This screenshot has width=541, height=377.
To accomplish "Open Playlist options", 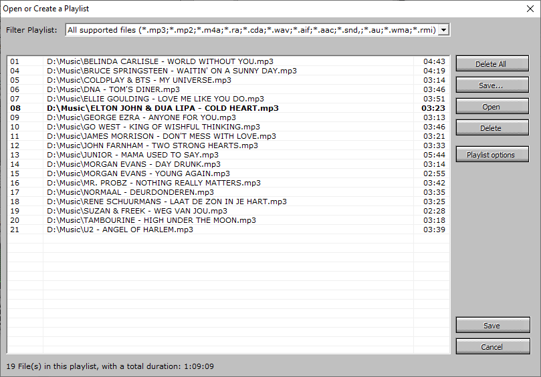I will point(492,155).
